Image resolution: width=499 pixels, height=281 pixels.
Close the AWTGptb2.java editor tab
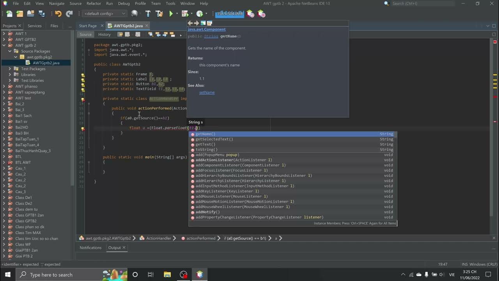[146, 26]
